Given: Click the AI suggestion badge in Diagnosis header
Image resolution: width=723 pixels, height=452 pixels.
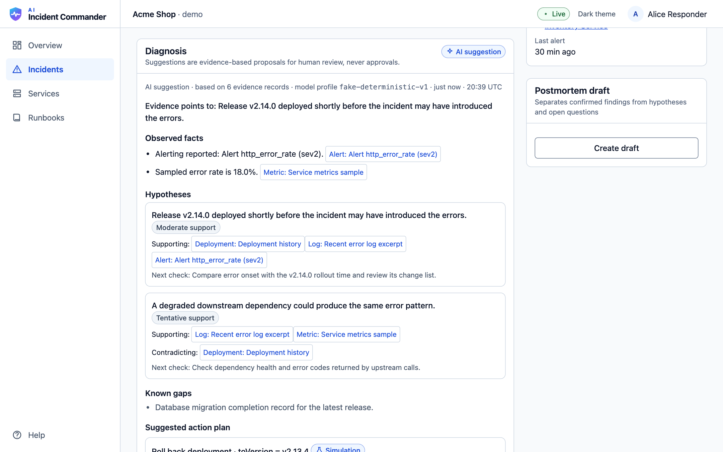Looking at the screenshot, I should coord(473,52).
